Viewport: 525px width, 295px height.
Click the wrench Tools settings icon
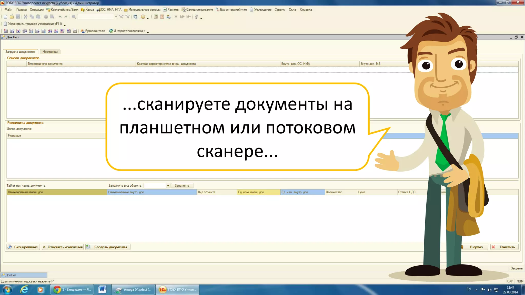coord(196,17)
